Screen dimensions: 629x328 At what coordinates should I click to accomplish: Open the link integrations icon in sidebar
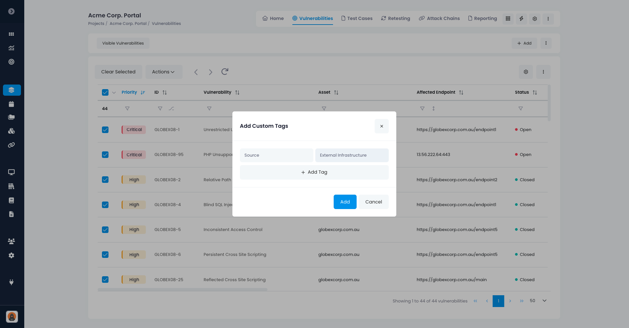pyautogui.click(x=11, y=145)
